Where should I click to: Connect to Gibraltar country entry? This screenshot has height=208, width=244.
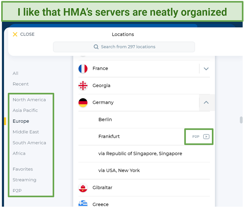[x=144, y=188]
